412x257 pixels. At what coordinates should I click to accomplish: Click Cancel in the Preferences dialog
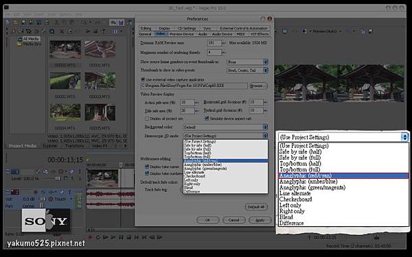click(x=234, y=220)
